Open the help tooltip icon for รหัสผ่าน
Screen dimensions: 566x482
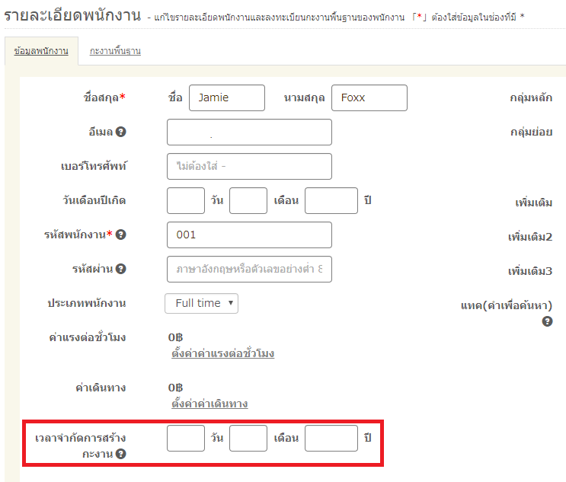tap(121, 269)
